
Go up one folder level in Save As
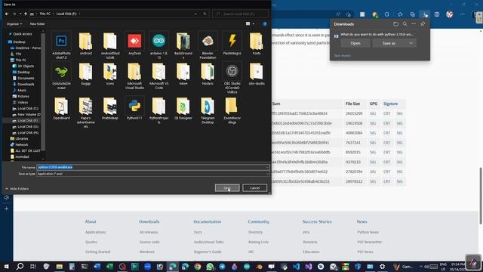[x=26, y=14]
